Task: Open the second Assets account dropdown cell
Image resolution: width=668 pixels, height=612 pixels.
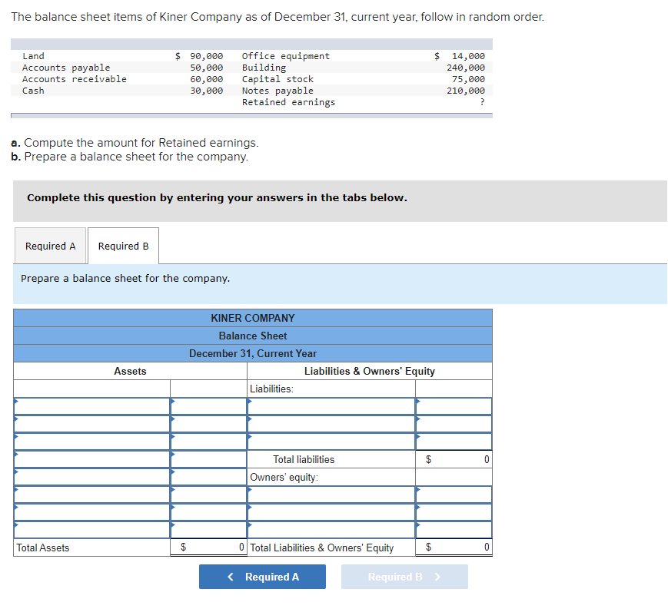Action: [91, 424]
